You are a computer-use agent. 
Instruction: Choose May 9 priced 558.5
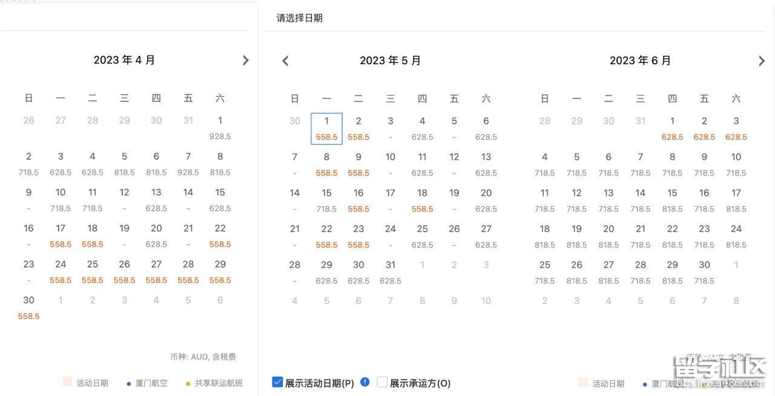click(x=358, y=164)
